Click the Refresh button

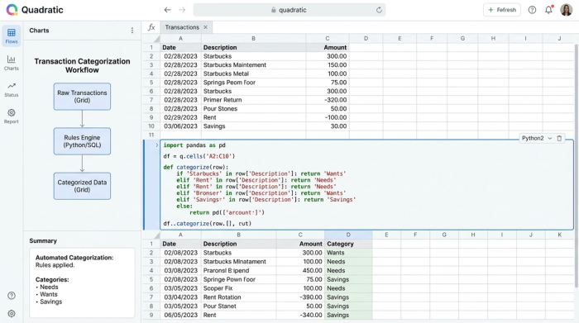point(502,10)
